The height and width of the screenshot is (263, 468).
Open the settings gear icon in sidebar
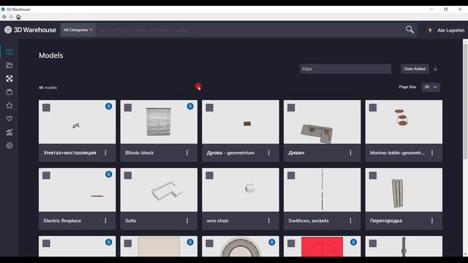click(10, 145)
